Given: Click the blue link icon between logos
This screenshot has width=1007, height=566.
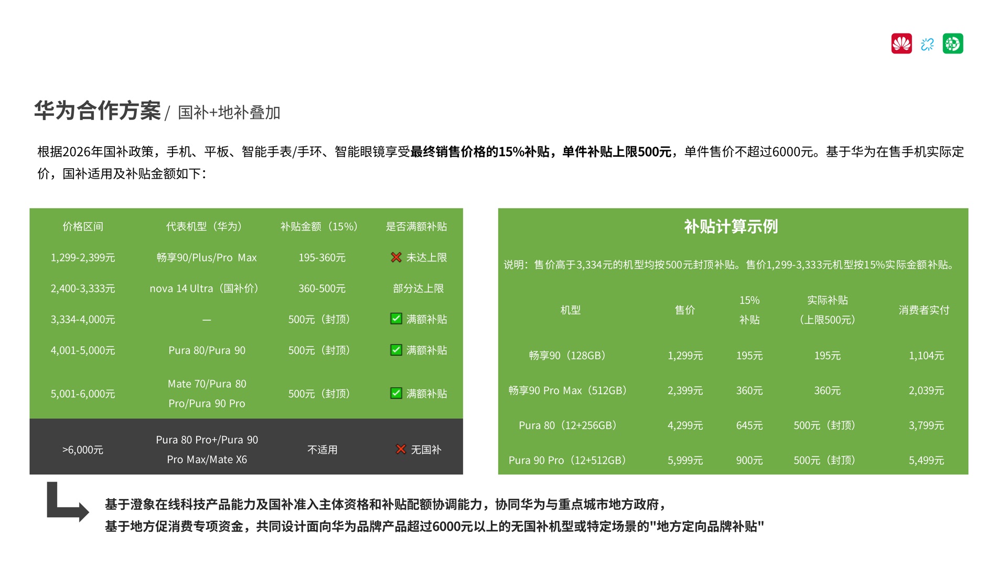Looking at the screenshot, I should [x=927, y=44].
